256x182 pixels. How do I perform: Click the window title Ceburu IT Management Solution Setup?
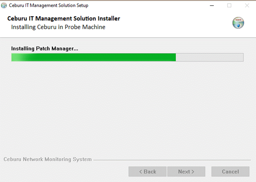(48, 5)
